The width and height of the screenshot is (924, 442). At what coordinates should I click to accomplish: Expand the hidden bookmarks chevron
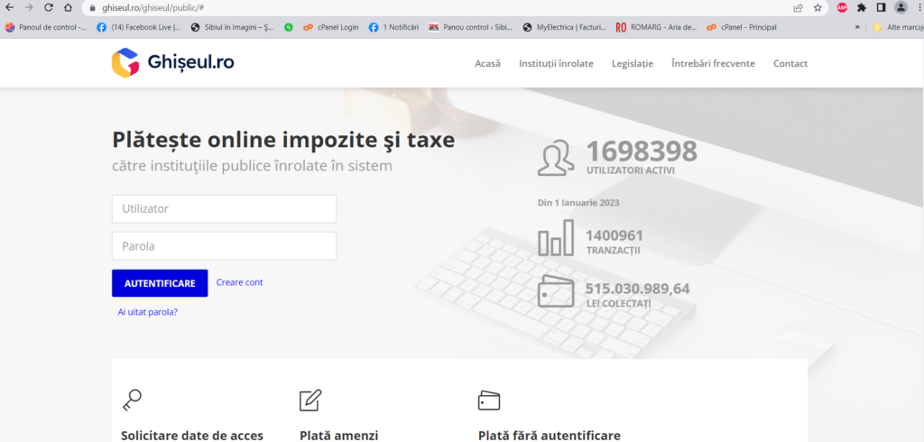coord(857,27)
